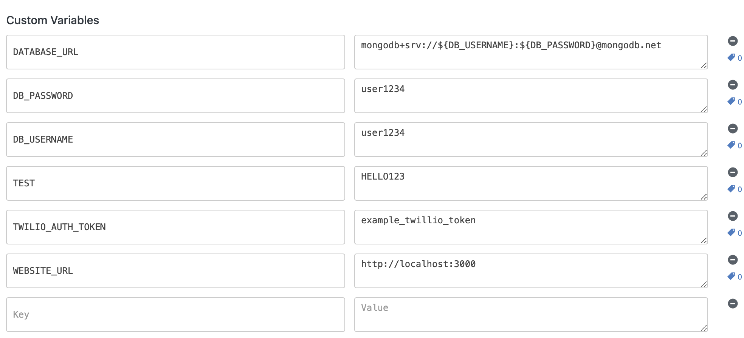Remove the TWILIO_AUTH_TOKEN variable
This screenshot has height=338, width=744.
733,216
